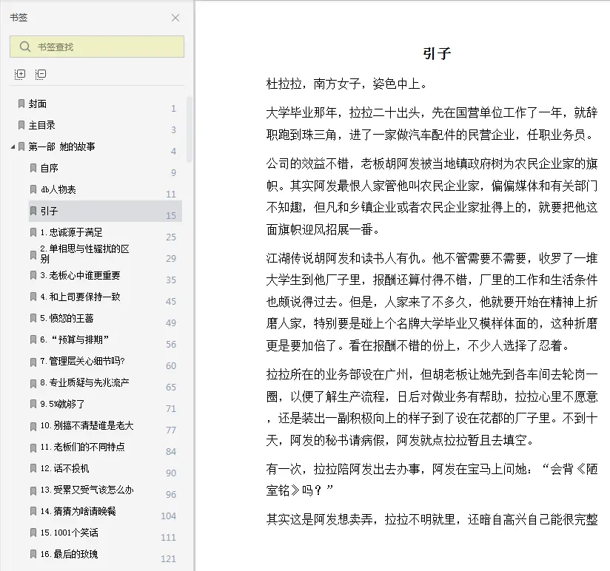
Task: Click bookmark icon beside 12. 话不投机
Action: [33, 468]
